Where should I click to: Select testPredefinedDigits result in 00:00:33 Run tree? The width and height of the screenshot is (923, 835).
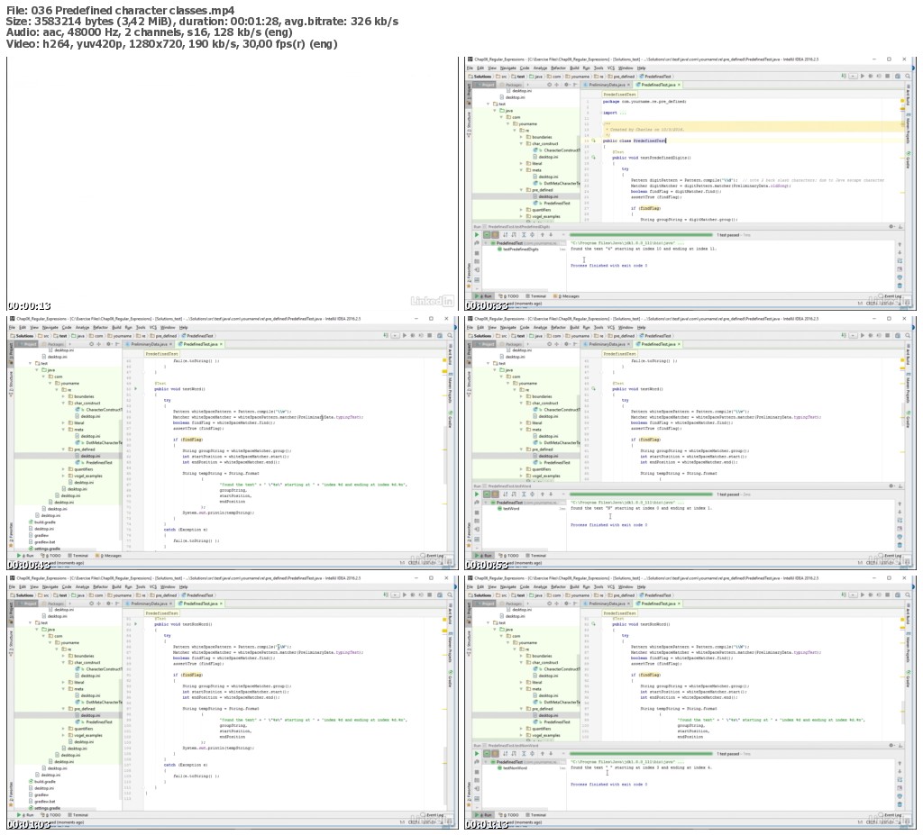click(518, 249)
